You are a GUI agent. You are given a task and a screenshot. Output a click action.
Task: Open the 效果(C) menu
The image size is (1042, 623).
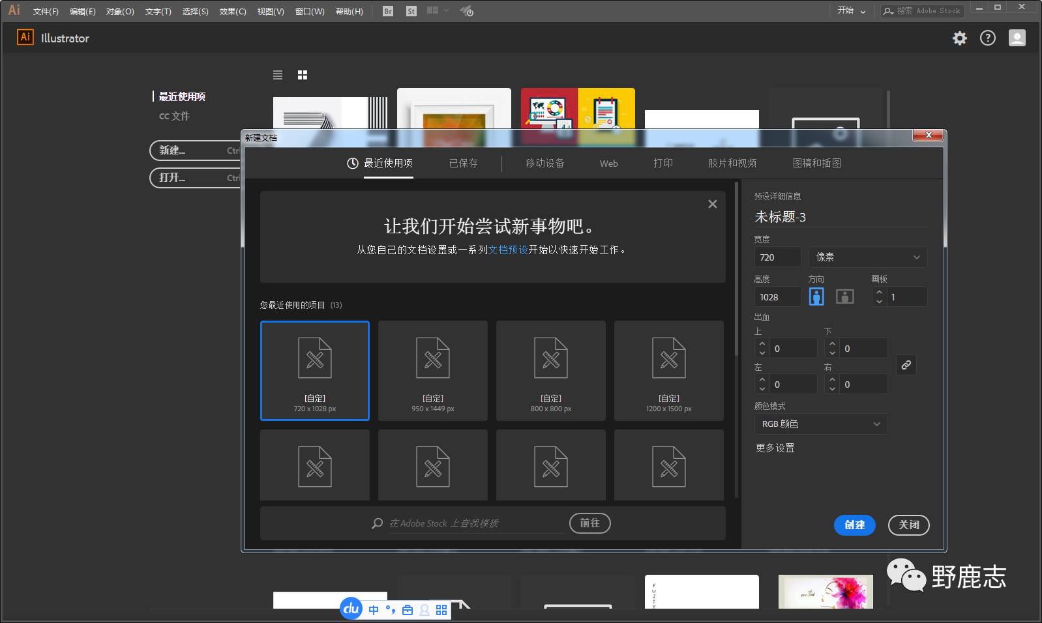pos(233,12)
